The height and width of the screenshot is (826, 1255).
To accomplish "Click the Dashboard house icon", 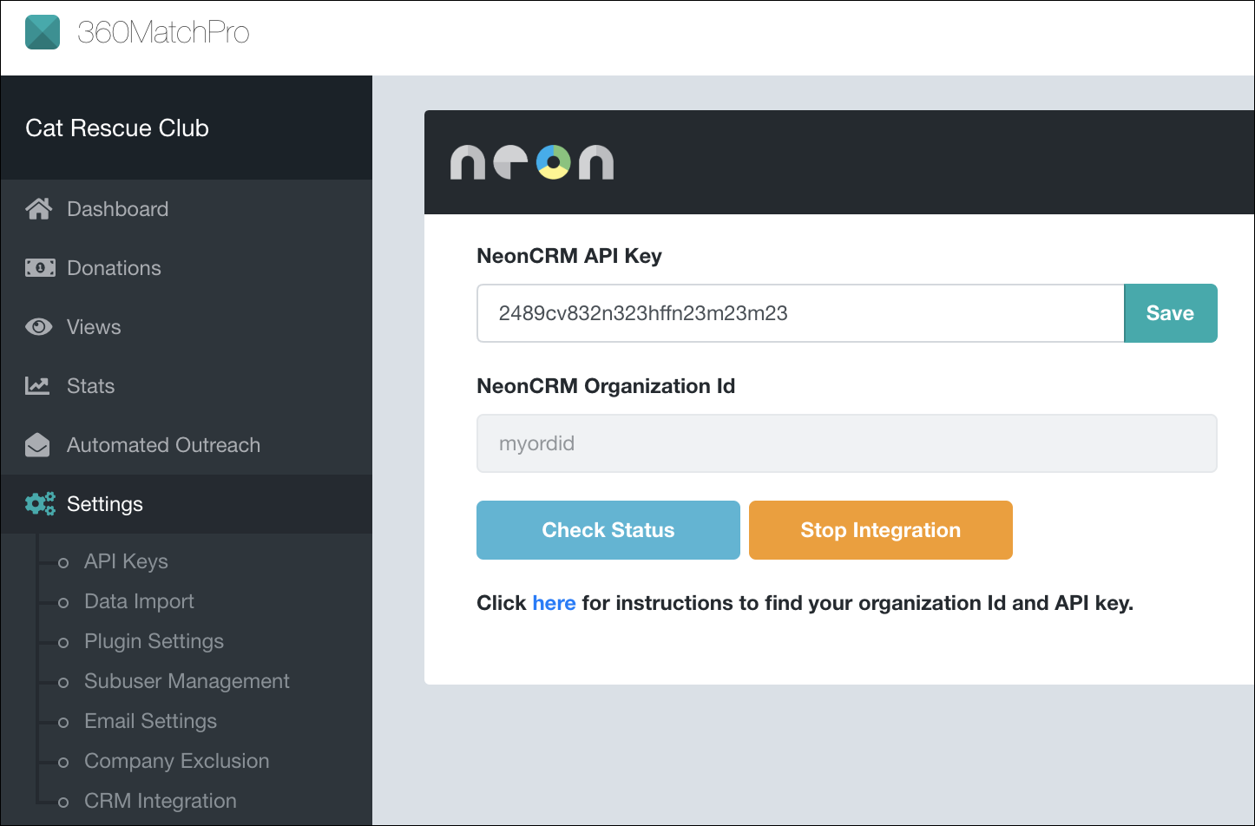I will point(38,209).
